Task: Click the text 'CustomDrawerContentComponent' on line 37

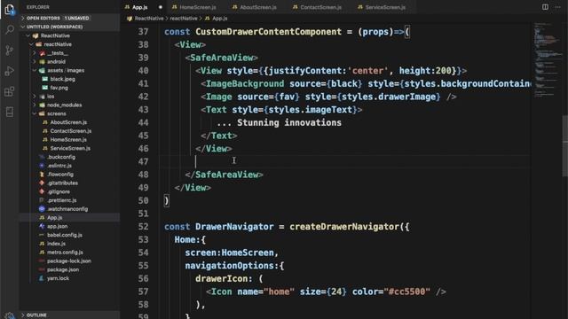Action: (x=268, y=32)
